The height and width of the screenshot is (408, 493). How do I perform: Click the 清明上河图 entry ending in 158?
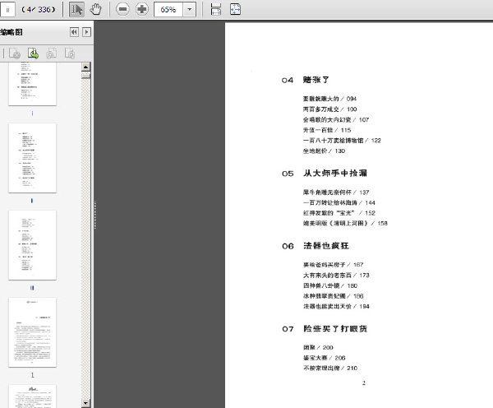[345, 223]
